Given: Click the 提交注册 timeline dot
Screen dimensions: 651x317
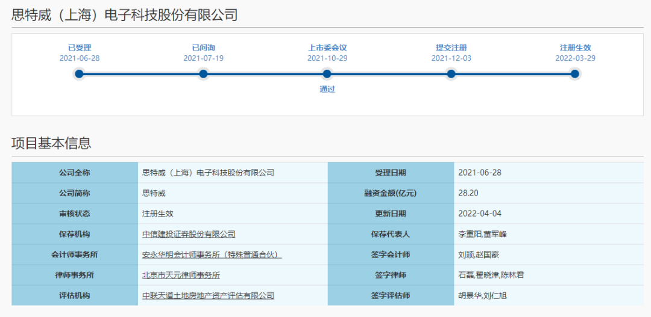Looking at the screenshot, I should (x=451, y=74).
